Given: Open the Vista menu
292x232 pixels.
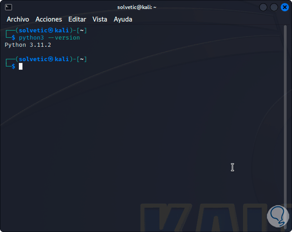Looking at the screenshot, I should pos(100,19).
